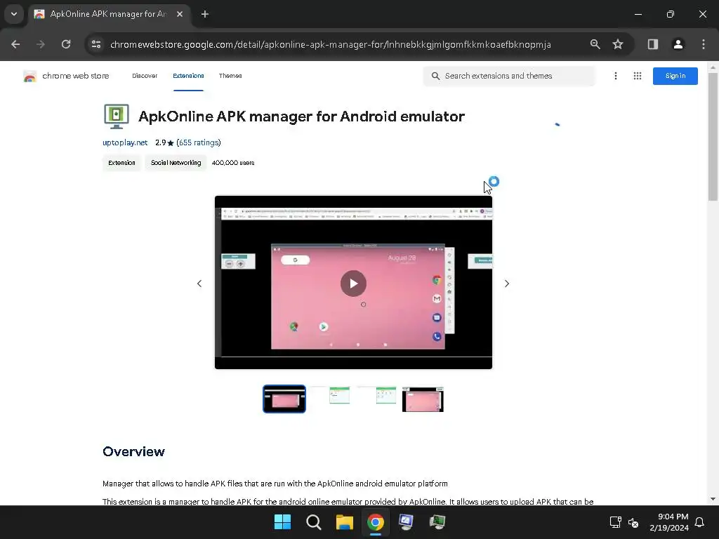The width and height of the screenshot is (719, 539).
Task: Bookmark this page with the star icon
Action: pos(618,44)
